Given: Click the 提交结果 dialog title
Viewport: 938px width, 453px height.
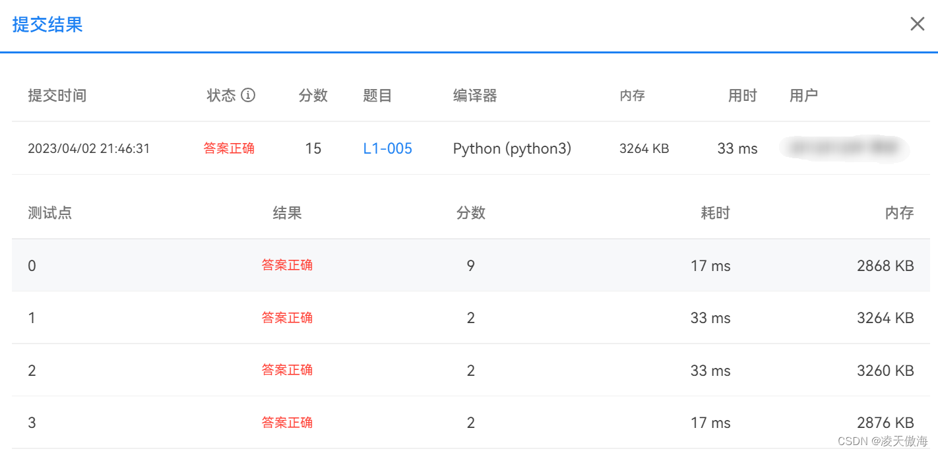Looking at the screenshot, I should 47,24.
